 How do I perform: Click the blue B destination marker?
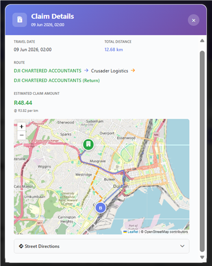point(100,208)
